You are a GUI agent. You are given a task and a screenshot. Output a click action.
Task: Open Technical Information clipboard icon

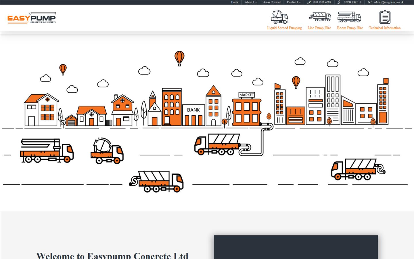pos(385,17)
